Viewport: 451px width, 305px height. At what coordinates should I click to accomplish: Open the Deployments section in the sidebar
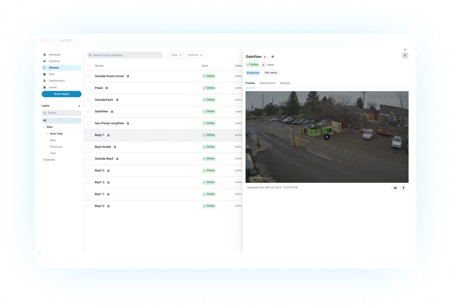57,81
